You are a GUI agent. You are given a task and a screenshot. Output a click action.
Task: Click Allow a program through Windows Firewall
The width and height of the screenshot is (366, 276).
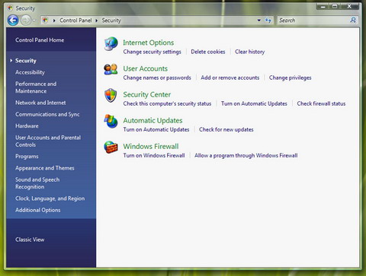[246, 155]
